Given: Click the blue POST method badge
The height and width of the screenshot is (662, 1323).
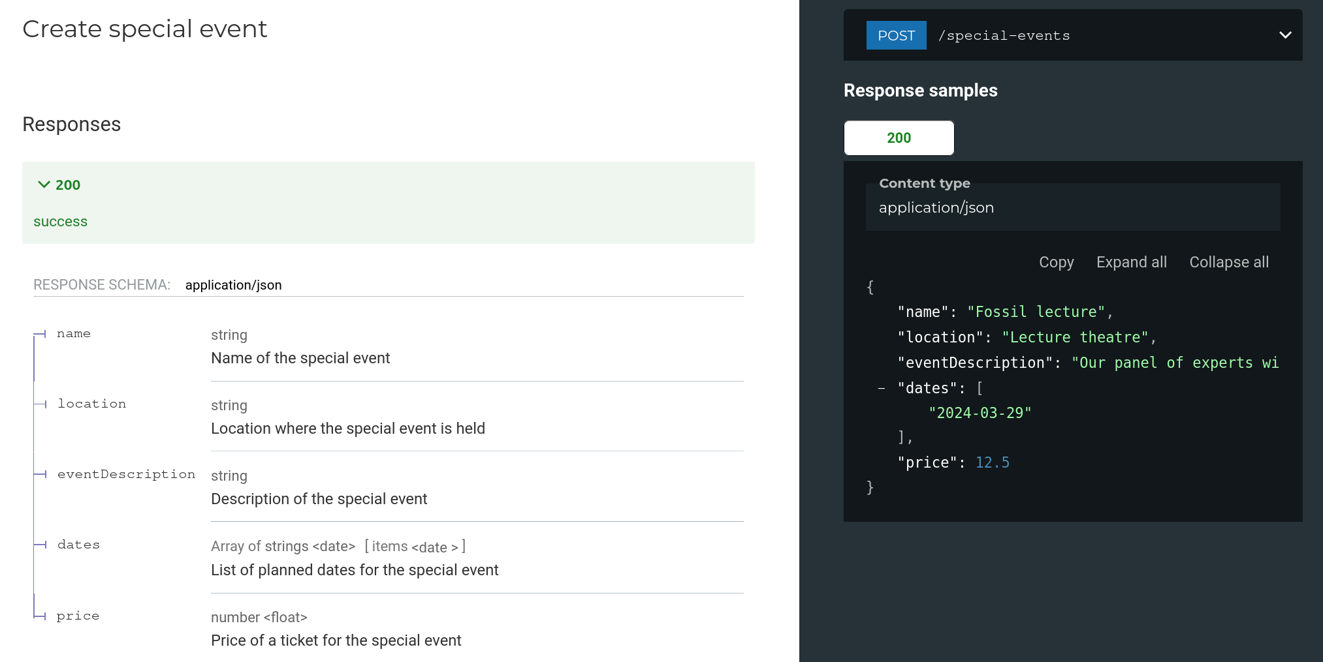Looking at the screenshot, I should point(896,35).
